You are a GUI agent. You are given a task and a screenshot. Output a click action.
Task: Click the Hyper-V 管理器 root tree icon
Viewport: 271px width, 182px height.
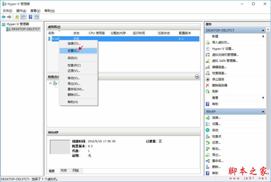click(4, 24)
